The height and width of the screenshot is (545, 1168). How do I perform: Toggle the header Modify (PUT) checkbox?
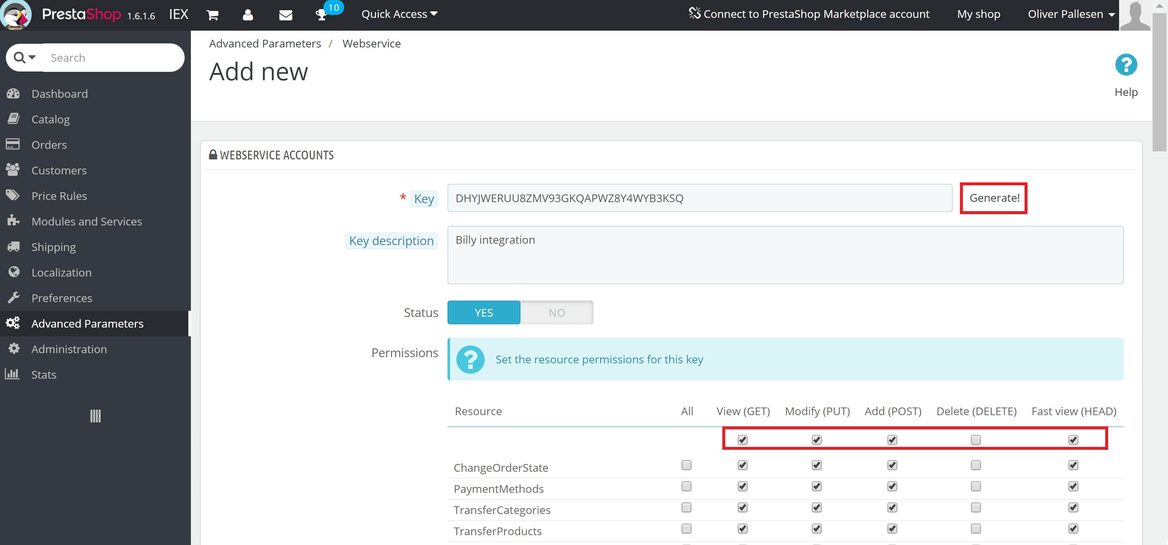coord(817,440)
